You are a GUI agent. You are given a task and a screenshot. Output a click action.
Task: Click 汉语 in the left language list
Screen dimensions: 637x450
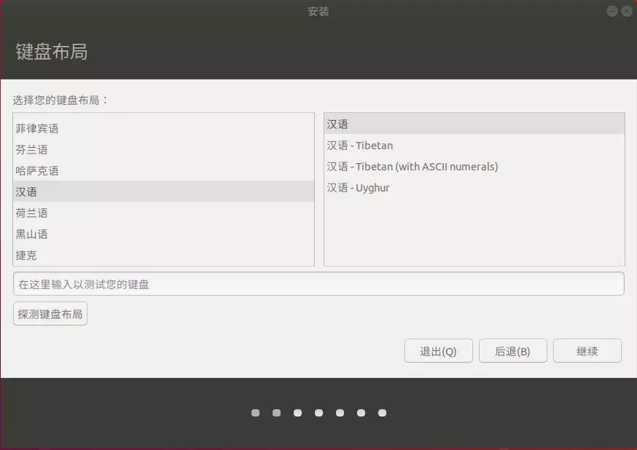click(x=26, y=192)
